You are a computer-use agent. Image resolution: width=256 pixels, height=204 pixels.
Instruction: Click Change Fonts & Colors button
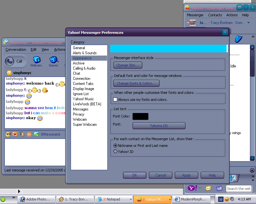pyautogui.click(x=136, y=83)
